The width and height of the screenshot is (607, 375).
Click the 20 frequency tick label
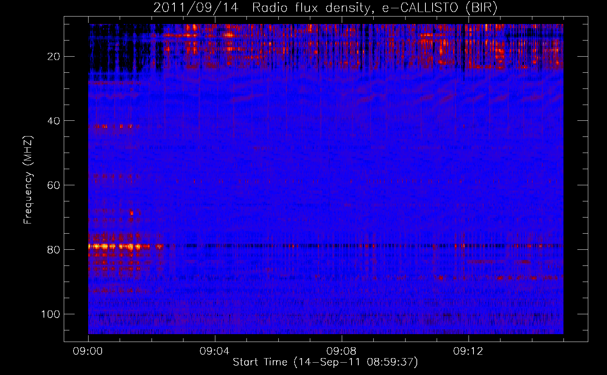coord(54,57)
